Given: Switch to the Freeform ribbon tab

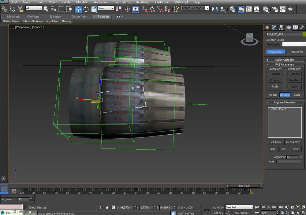Looking at the screenshot, I should coord(33,17).
